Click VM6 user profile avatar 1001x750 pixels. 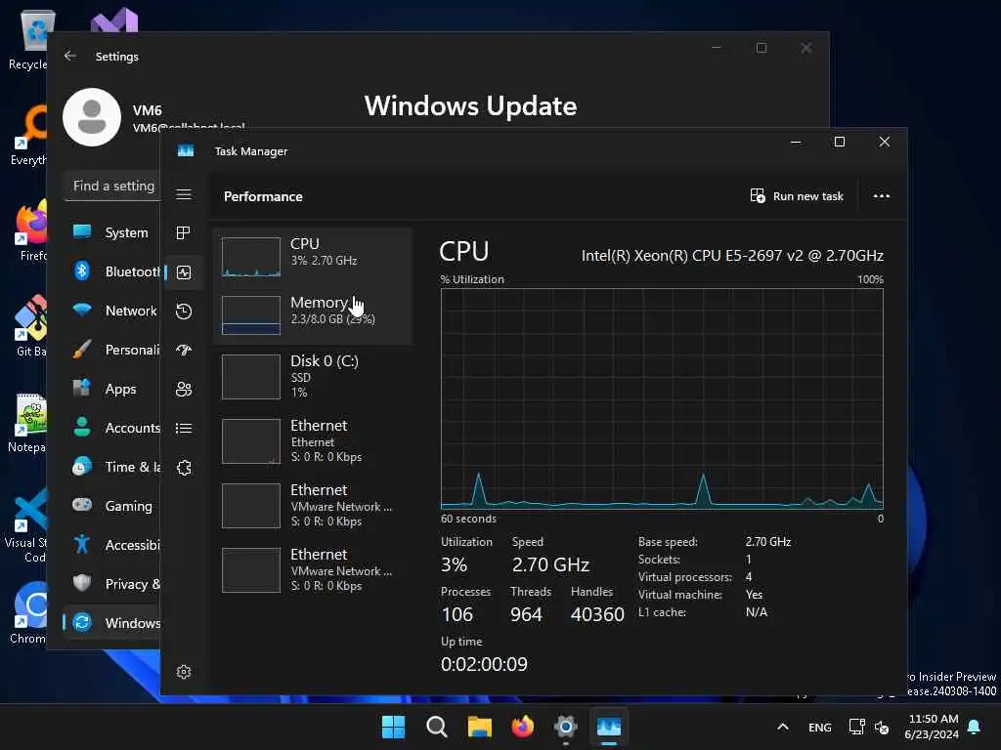click(x=92, y=117)
